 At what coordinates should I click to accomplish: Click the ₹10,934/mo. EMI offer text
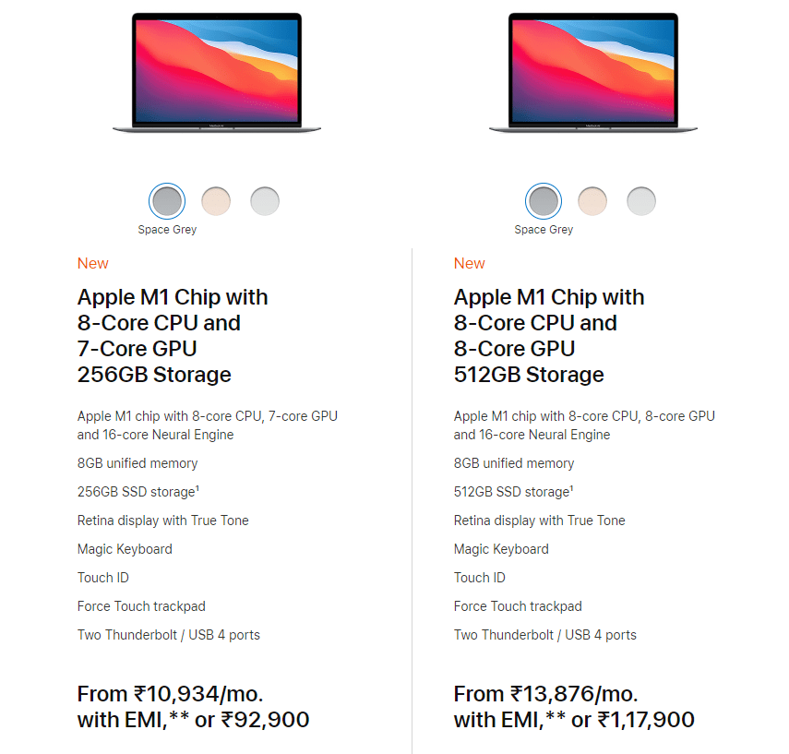pos(198,694)
